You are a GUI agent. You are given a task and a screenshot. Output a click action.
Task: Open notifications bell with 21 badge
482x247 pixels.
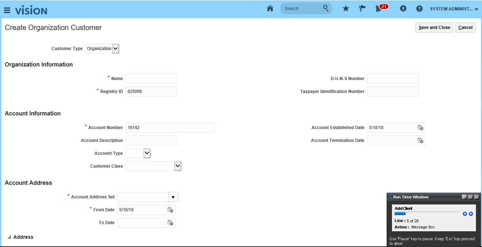click(381, 8)
